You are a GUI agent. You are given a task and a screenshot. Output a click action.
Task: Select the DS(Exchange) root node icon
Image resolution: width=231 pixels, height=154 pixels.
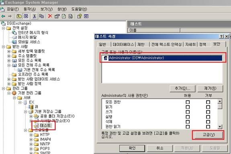3,23
